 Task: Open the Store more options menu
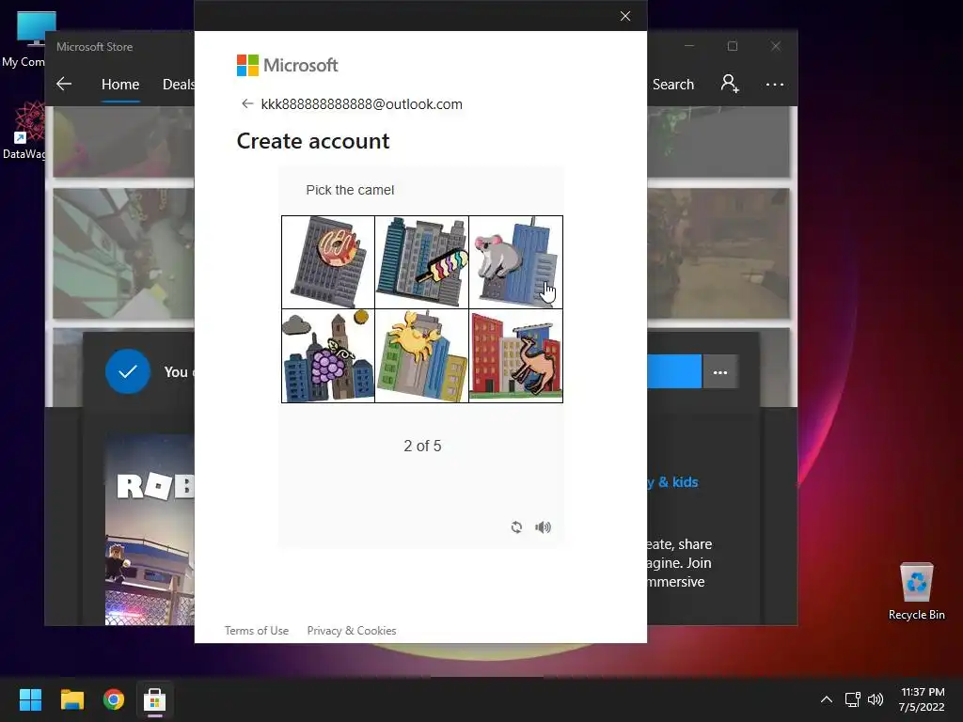pos(775,84)
